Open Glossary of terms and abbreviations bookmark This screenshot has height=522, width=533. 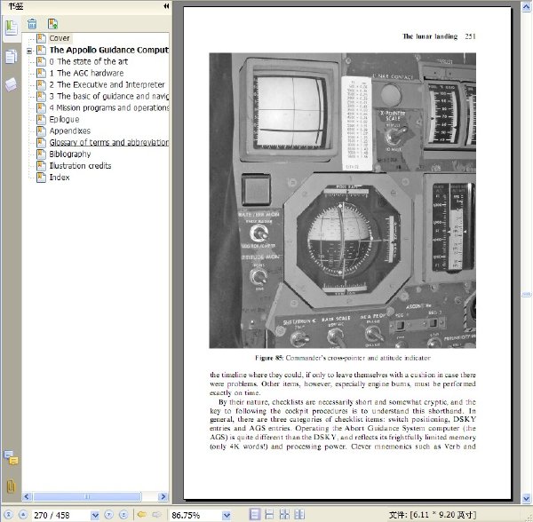coord(108,142)
